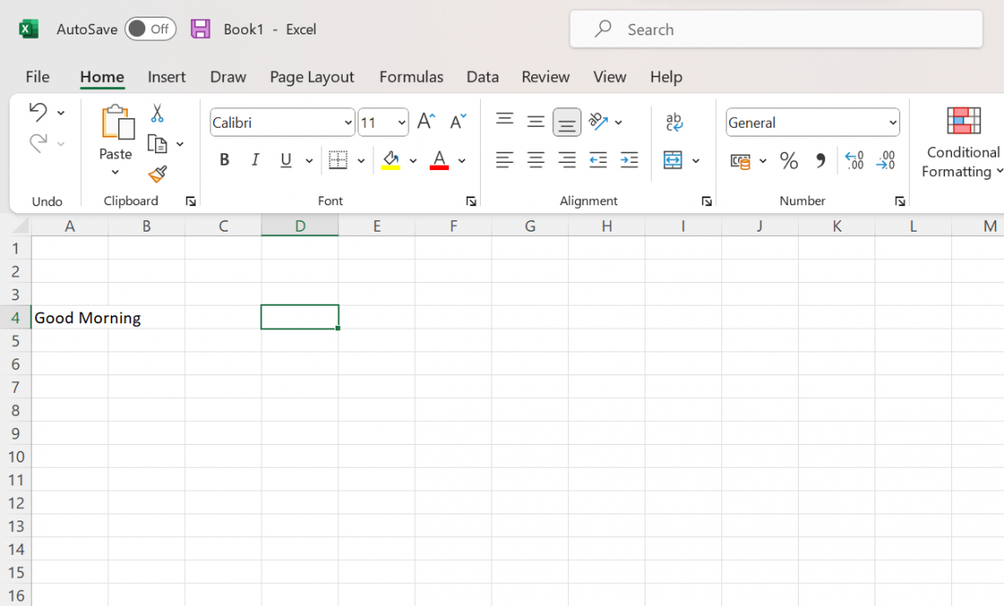
Task: Apply the yellow Fill Color
Action: (x=390, y=160)
